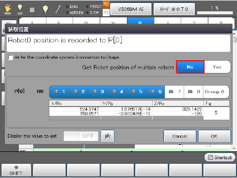The height and width of the screenshot is (178, 237).
Task: Select No for multiple robots position
Action: (x=190, y=67)
